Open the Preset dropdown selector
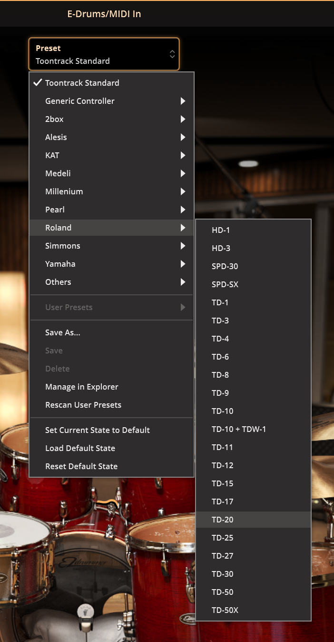Screen dimensions: 334x642 [x=104, y=54]
